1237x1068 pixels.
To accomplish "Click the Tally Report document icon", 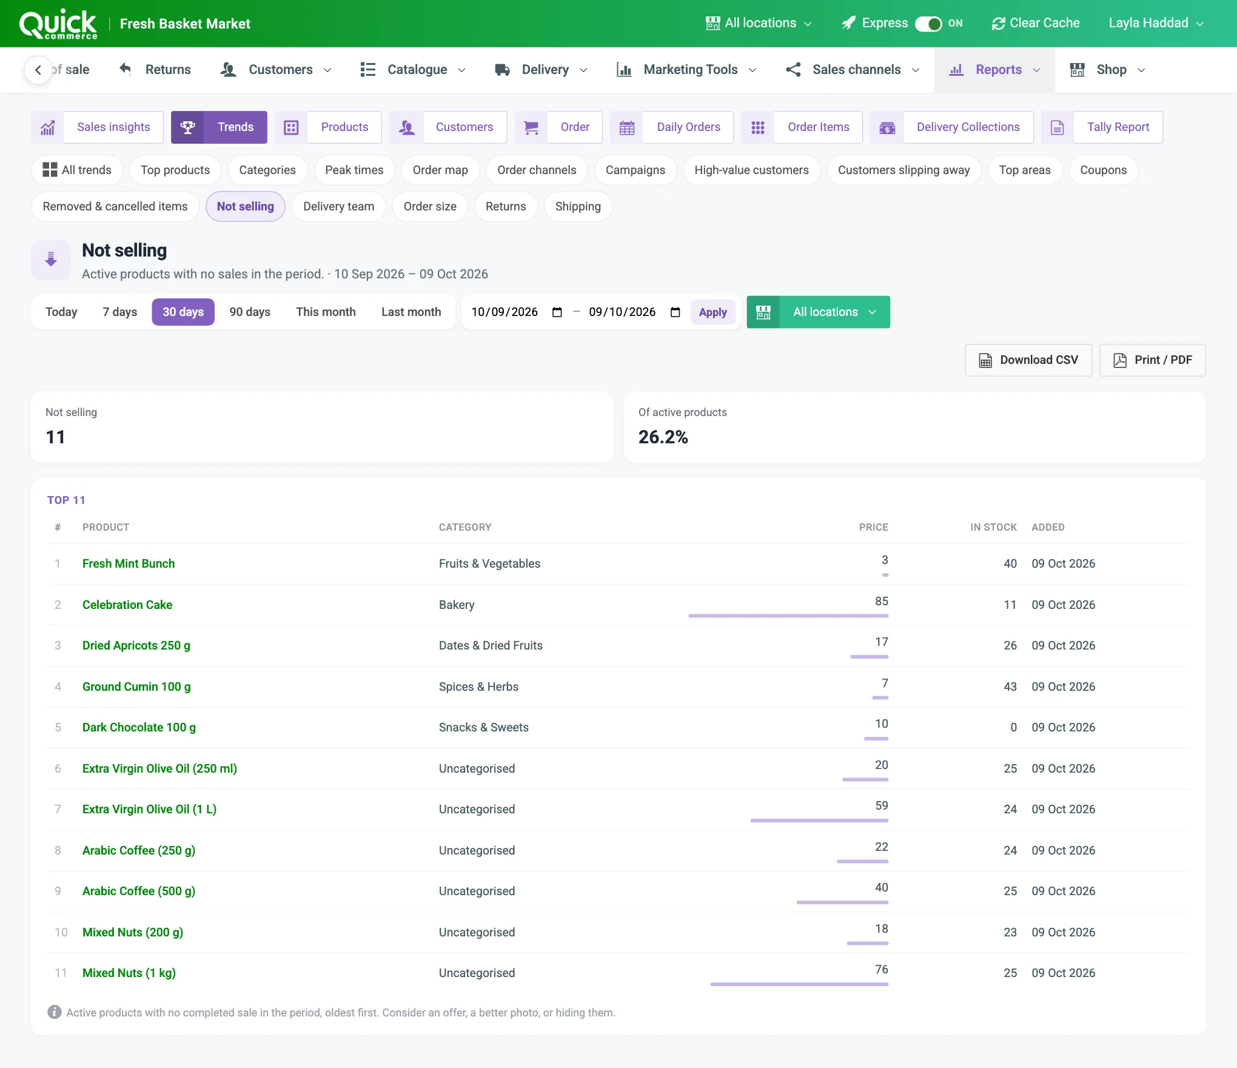I will [1058, 127].
